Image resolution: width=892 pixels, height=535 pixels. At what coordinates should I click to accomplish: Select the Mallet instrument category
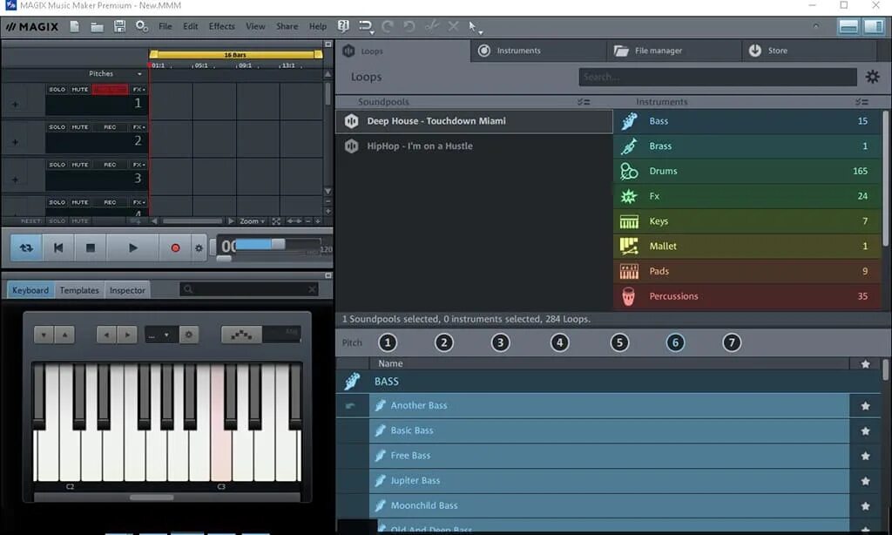click(x=748, y=246)
